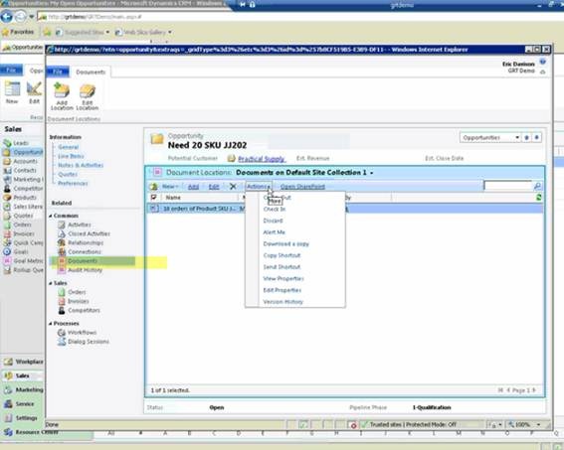Toggle the document row selection checkbox

(x=154, y=209)
